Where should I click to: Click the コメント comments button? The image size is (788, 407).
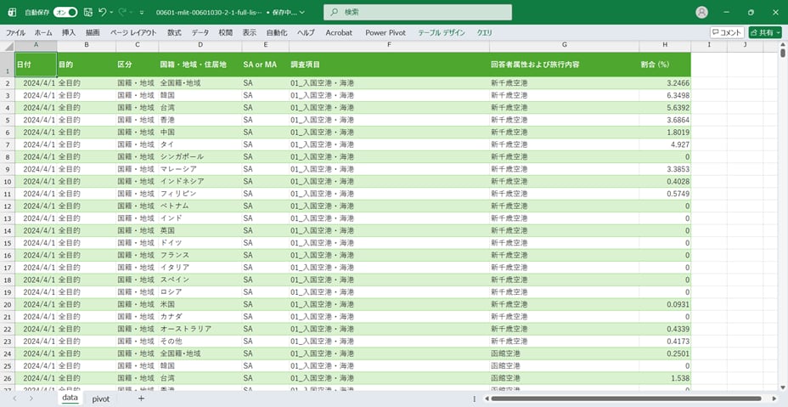pyautogui.click(x=726, y=32)
